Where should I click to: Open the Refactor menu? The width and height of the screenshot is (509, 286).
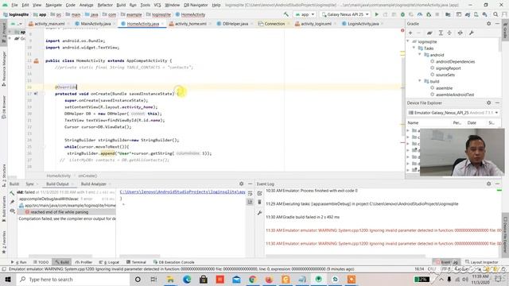[x=105, y=5]
